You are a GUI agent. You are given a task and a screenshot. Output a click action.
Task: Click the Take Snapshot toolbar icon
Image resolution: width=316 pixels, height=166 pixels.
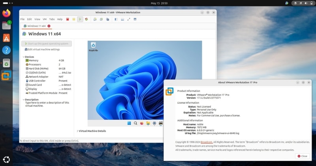coord(96,19)
